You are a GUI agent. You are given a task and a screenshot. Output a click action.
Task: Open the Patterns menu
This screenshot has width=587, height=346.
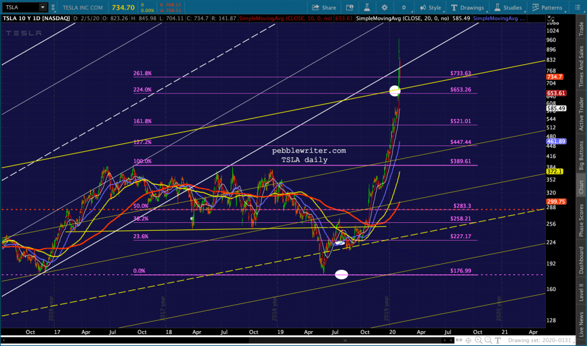(547, 7)
